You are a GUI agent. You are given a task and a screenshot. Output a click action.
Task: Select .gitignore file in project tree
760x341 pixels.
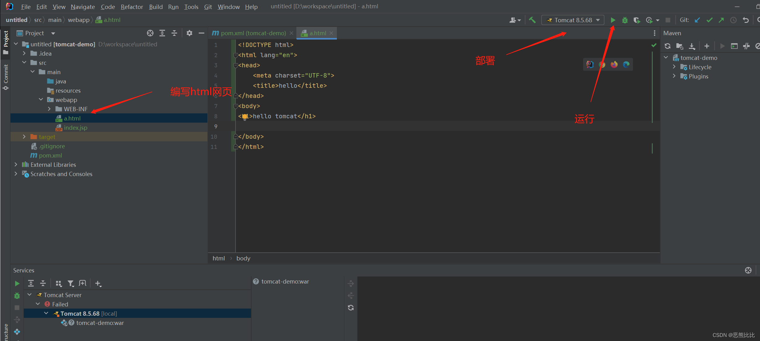click(52, 146)
